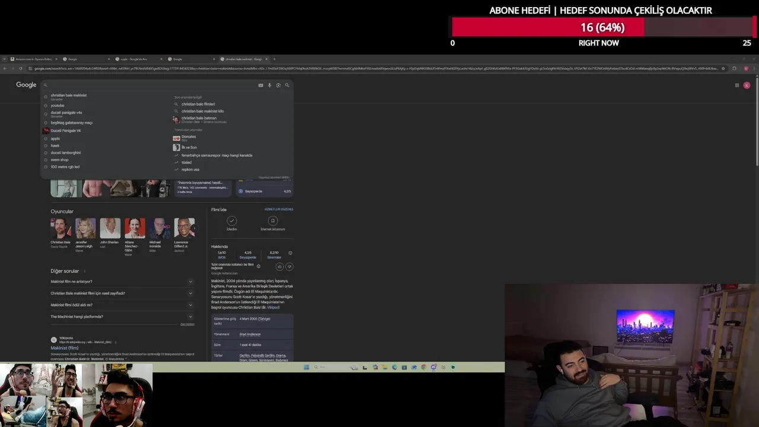Submit search with the magnifier button

[287, 85]
